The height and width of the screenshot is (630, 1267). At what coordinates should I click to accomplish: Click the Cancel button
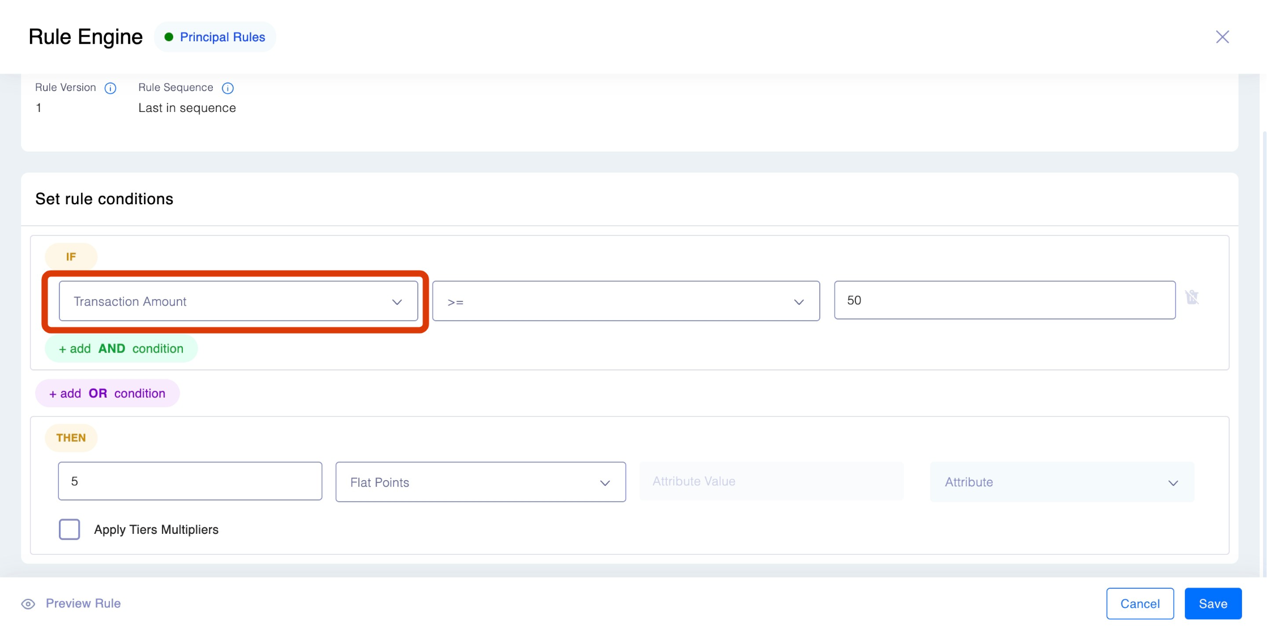click(1140, 604)
